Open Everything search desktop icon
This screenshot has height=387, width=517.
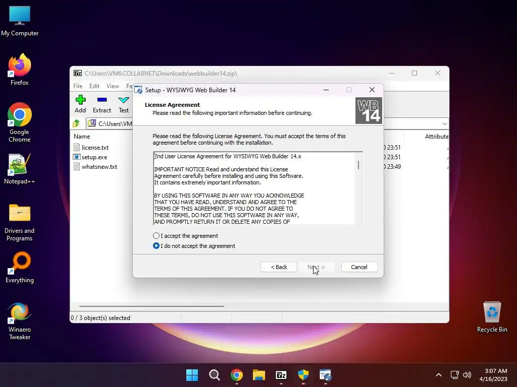20,268
